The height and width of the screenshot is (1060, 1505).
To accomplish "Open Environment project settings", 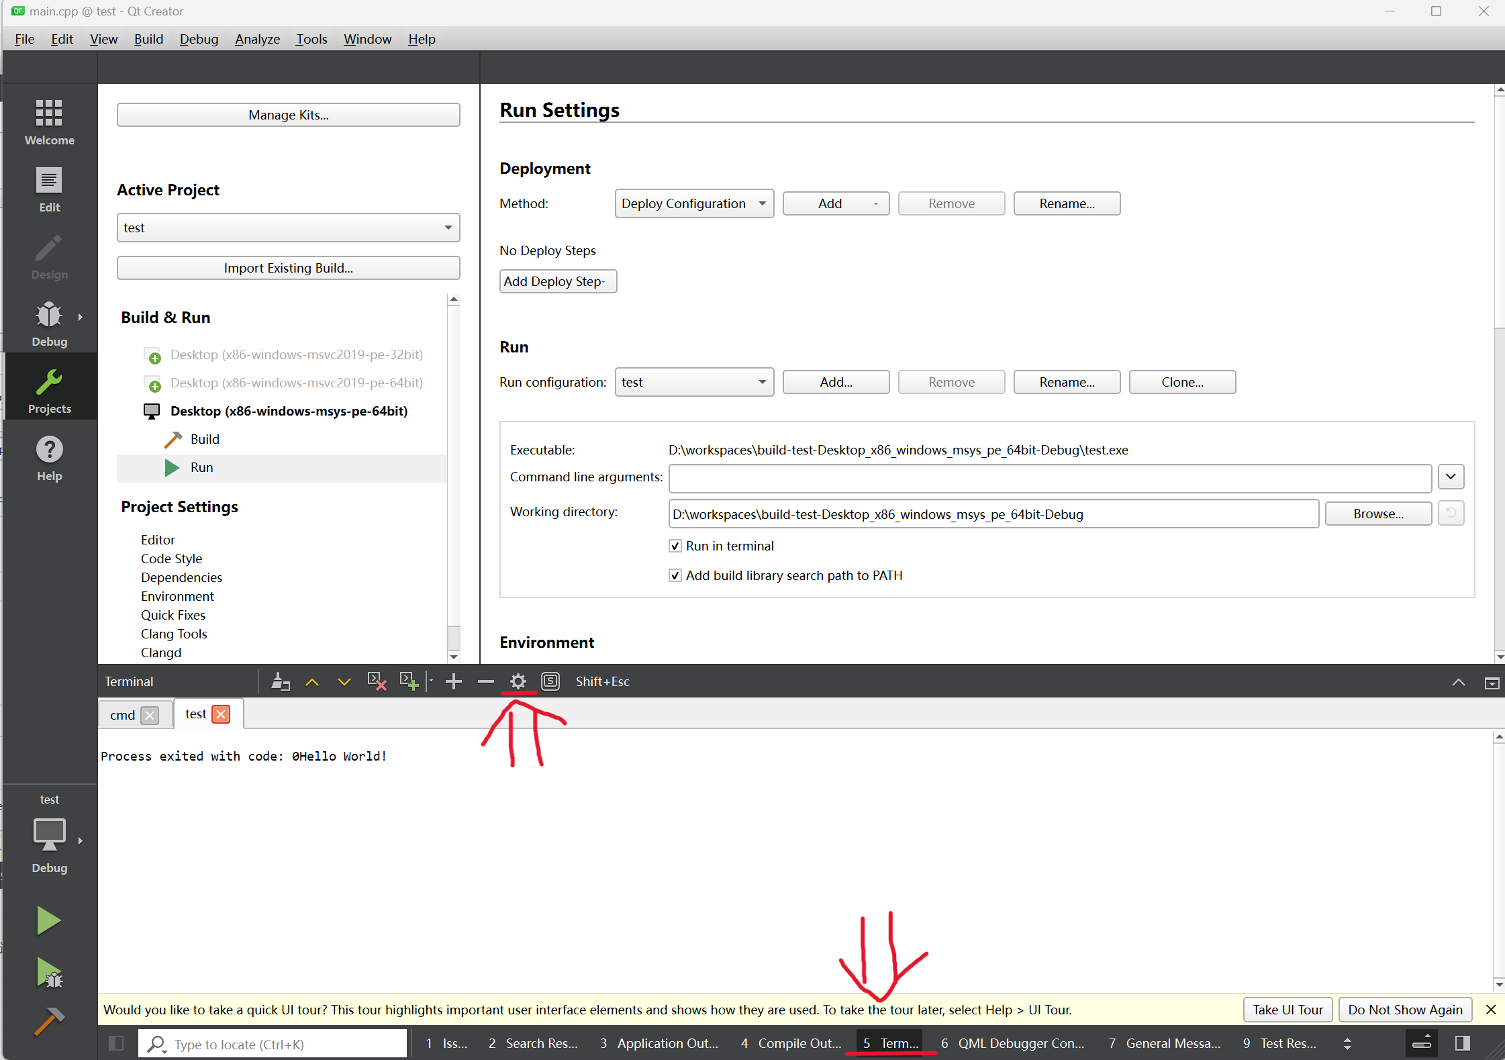I will click(x=177, y=596).
